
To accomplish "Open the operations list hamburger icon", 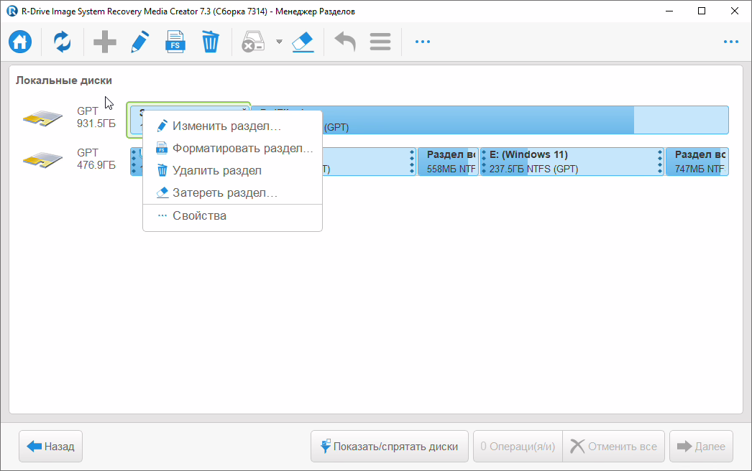I will pos(380,42).
